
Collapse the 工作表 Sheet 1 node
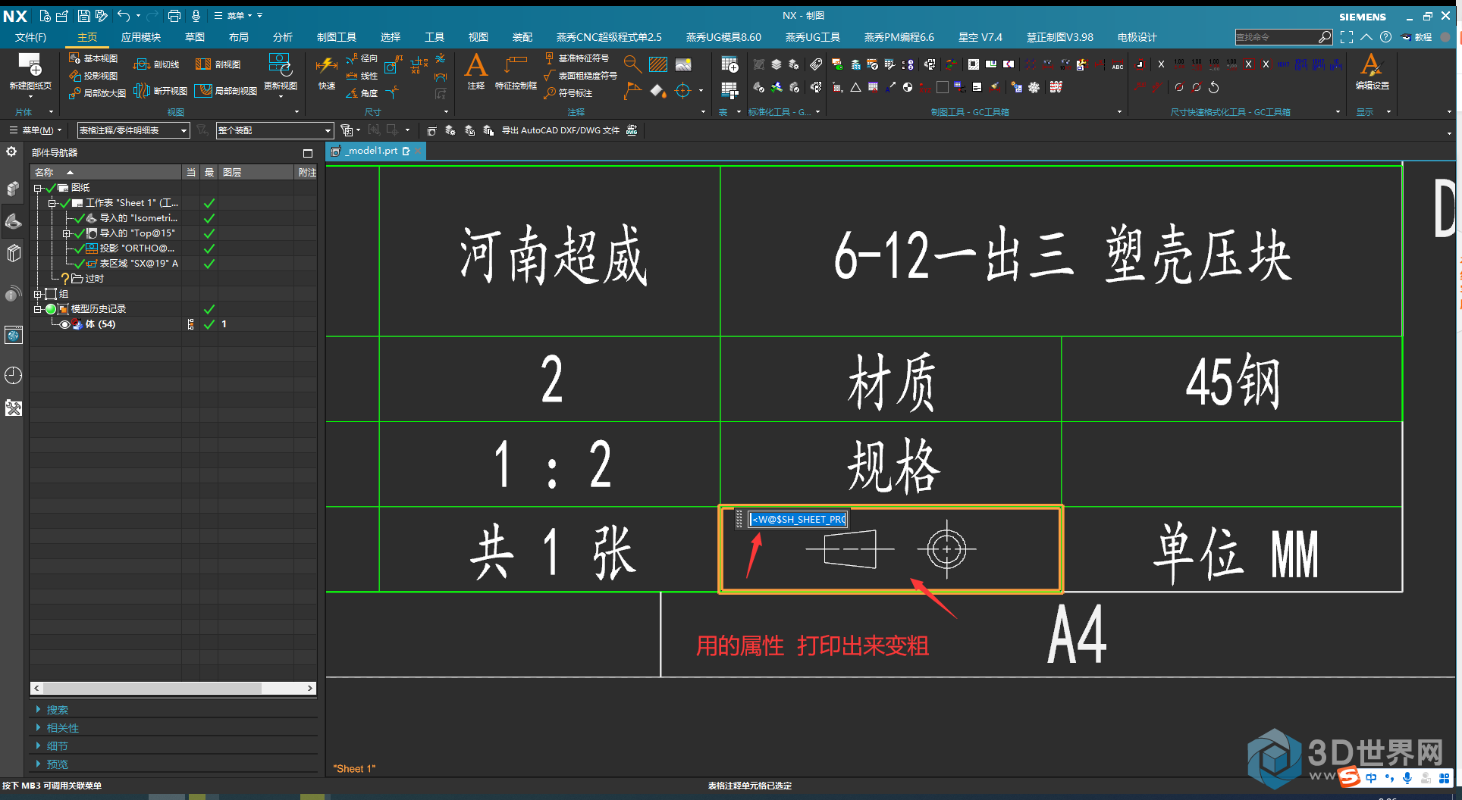pyautogui.click(x=52, y=203)
